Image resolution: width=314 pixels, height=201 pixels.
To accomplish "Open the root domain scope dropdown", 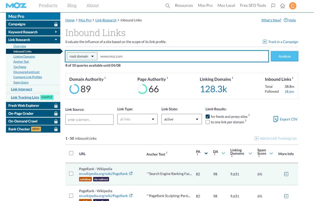I will click(x=82, y=56).
